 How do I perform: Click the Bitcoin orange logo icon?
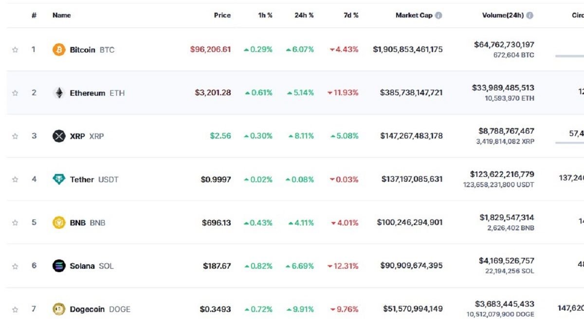[59, 50]
